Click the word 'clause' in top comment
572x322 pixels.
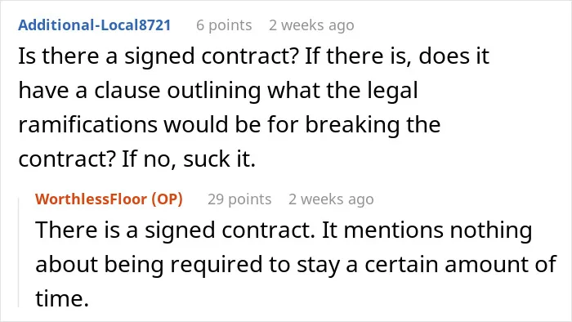pos(127,91)
